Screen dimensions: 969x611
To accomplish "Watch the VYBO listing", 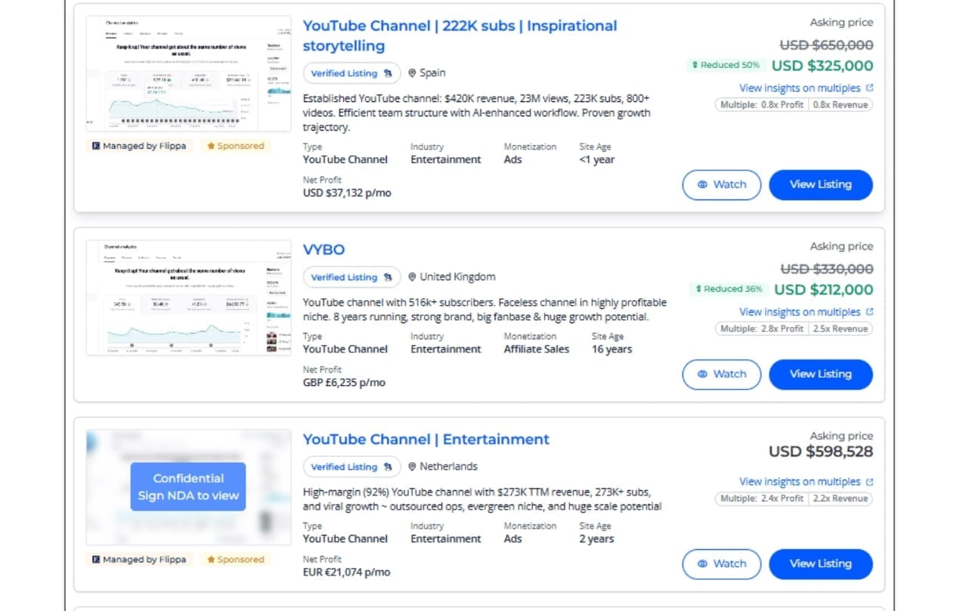I will pyautogui.click(x=722, y=374).
